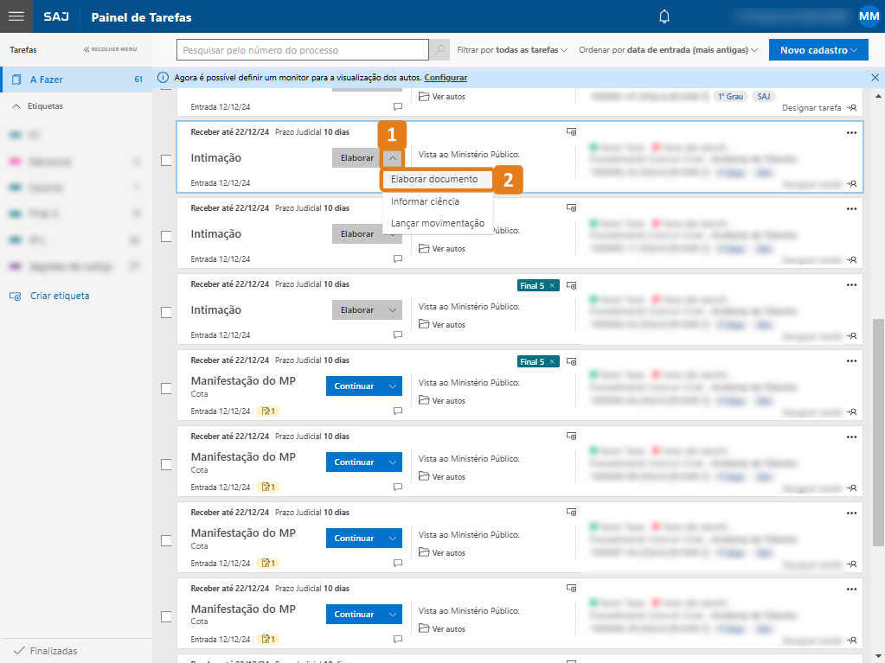Screen dimensions: 885x663
Task: Select the first Manifestação do MP checkbox
Action: pyautogui.click(x=165, y=388)
